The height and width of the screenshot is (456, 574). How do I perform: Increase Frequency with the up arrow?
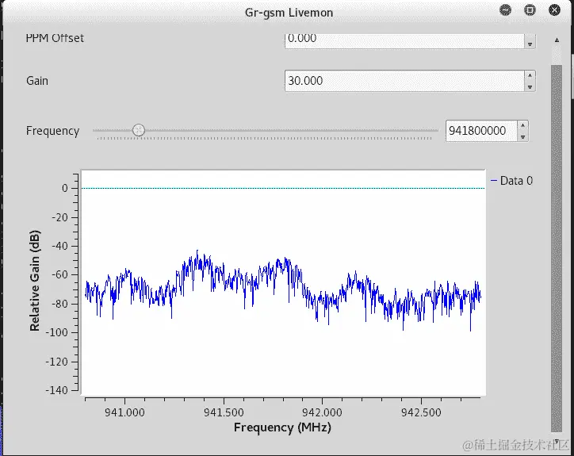522,125
